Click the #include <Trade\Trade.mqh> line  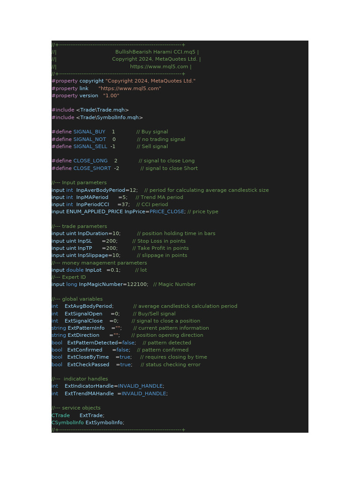(90, 110)
